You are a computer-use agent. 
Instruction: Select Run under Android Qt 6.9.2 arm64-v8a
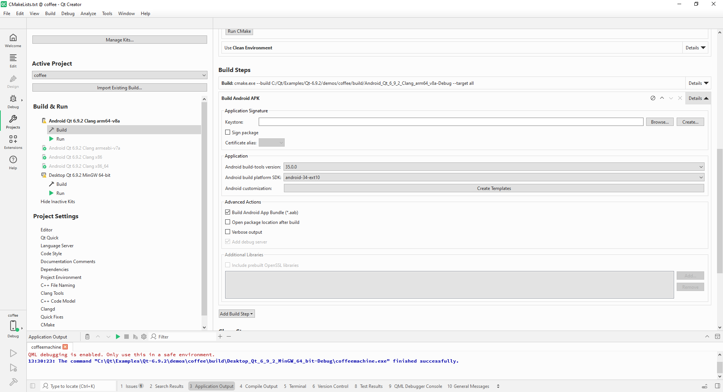pos(60,139)
